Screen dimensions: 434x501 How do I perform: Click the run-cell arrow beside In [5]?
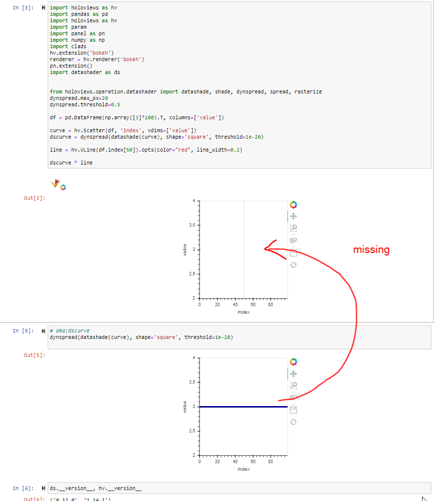(x=43, y=331)
